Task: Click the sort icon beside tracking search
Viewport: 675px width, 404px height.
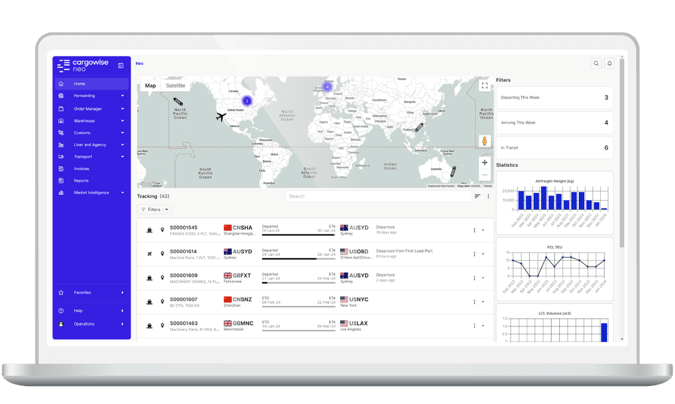Action: pyautogui.click(x=478, y=196)
